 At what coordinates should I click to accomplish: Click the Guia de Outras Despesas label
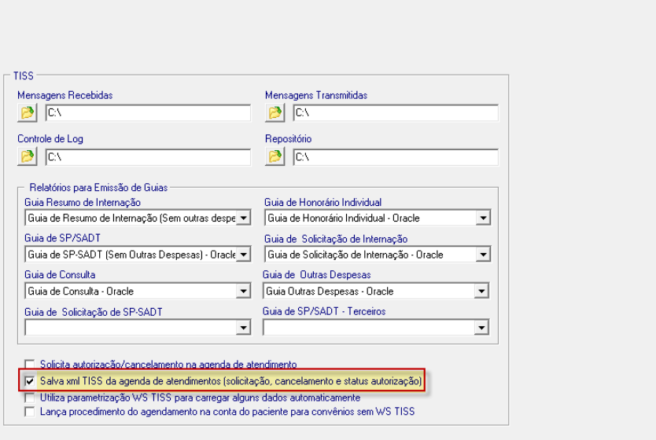tap(317, 274)
